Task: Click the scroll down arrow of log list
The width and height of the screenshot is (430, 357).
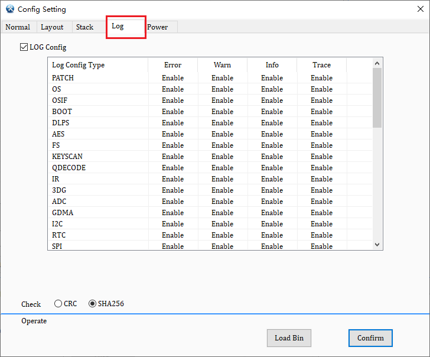Action: [x=377, y=245]
